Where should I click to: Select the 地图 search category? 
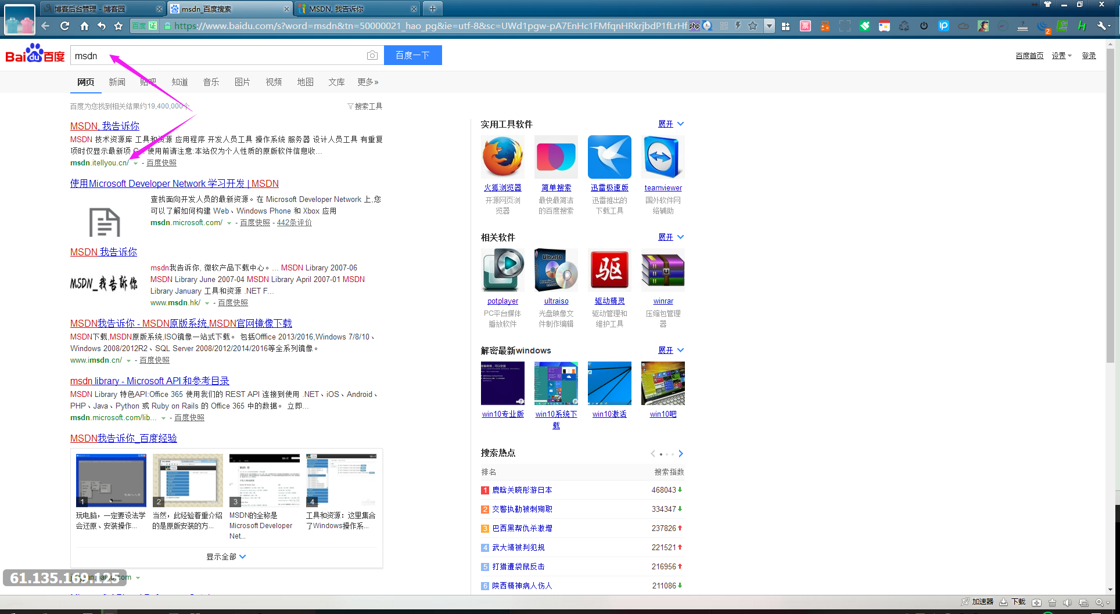(305, 82)
